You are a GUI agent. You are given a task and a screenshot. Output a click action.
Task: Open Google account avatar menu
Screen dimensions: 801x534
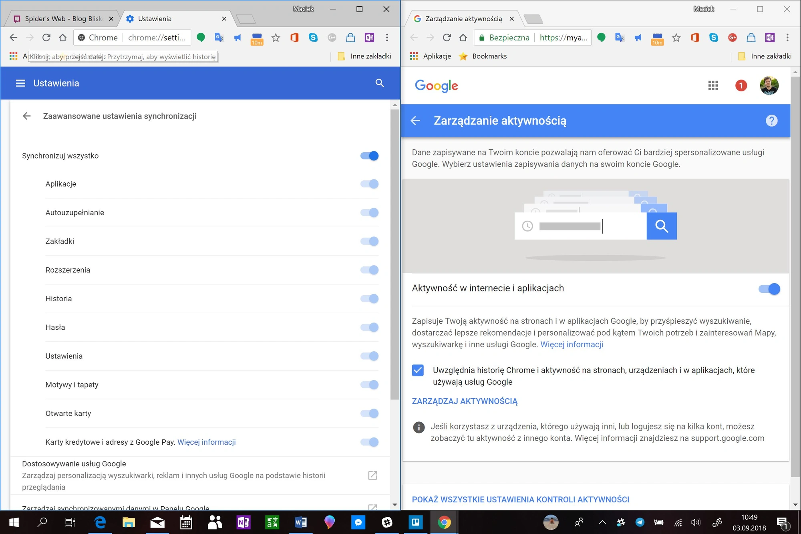769,85
